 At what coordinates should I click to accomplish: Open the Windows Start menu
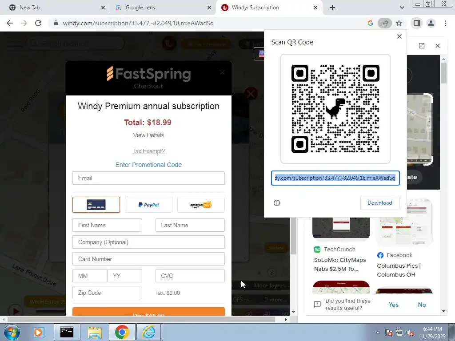point(11,332)
